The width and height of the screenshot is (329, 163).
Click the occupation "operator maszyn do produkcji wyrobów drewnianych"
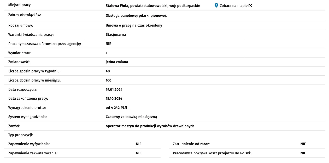pos(150,126)
